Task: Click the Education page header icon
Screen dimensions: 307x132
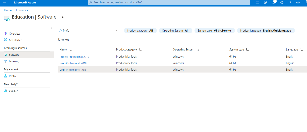Action: pos(7,18)
